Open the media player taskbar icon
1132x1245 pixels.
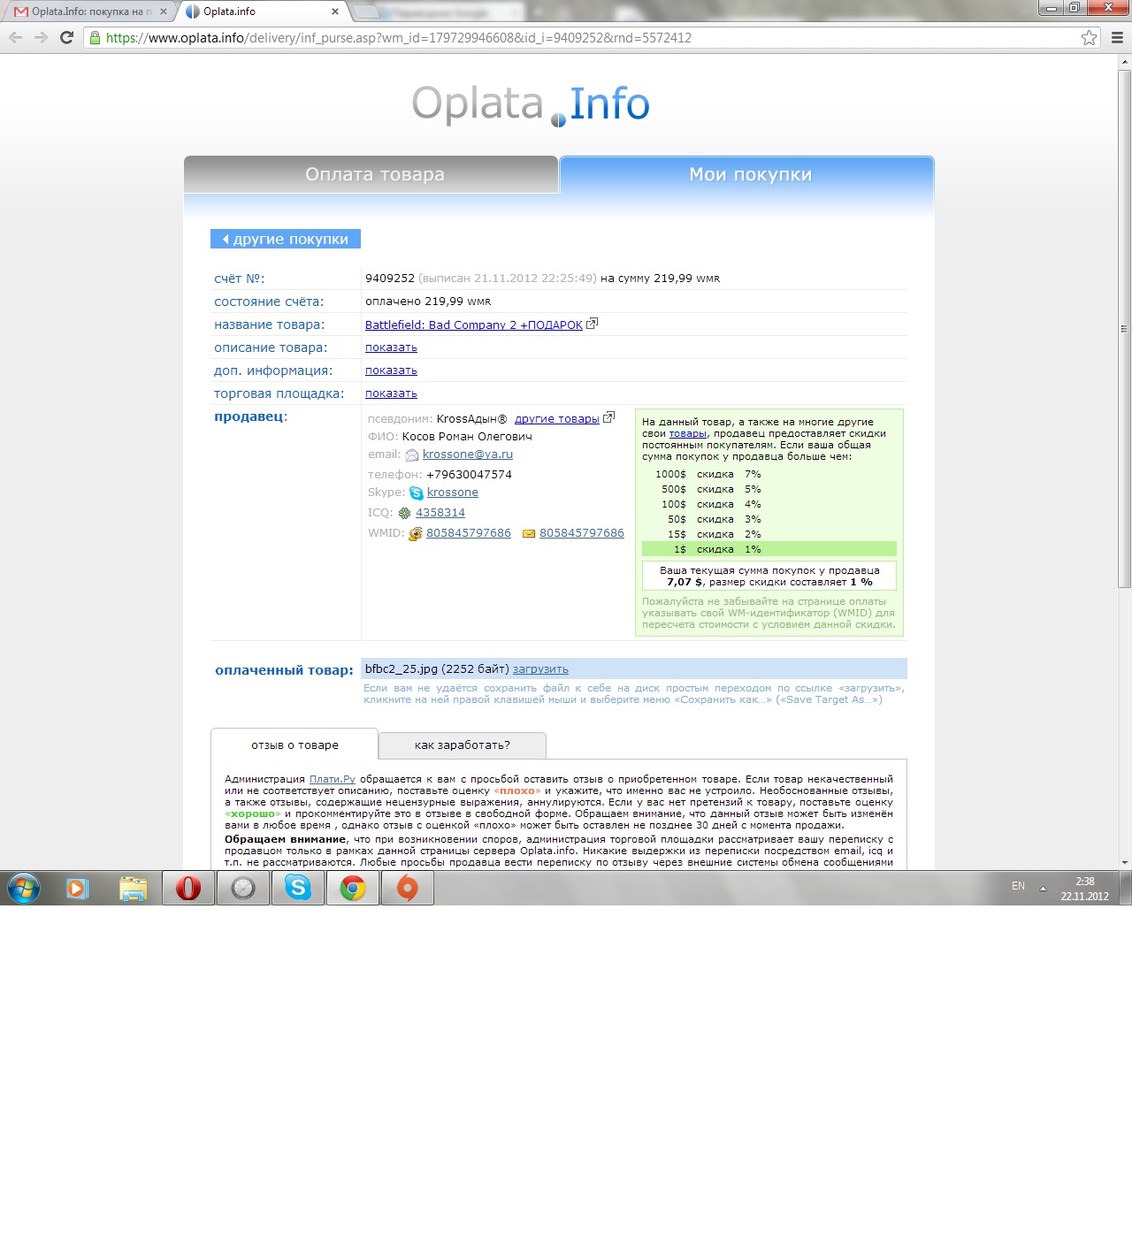(x=79, y=888)
